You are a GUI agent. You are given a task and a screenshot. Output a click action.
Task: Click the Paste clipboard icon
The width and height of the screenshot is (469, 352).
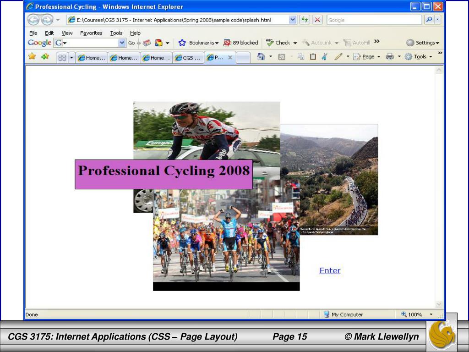[313, 56]
